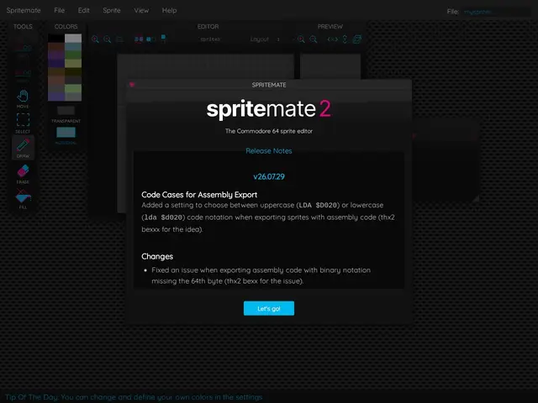538x403 pixels.
Task: Select the individual color swatch below Transparent
Action: (66, 133)
